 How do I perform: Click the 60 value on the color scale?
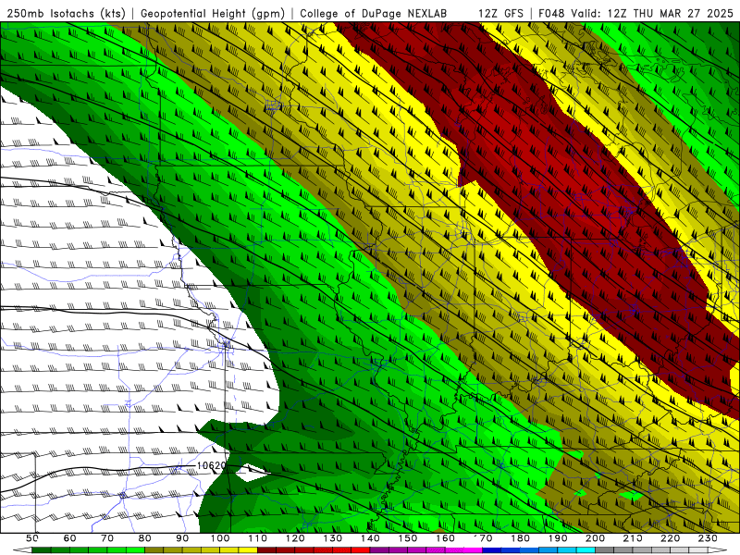[x=69, y=538]
